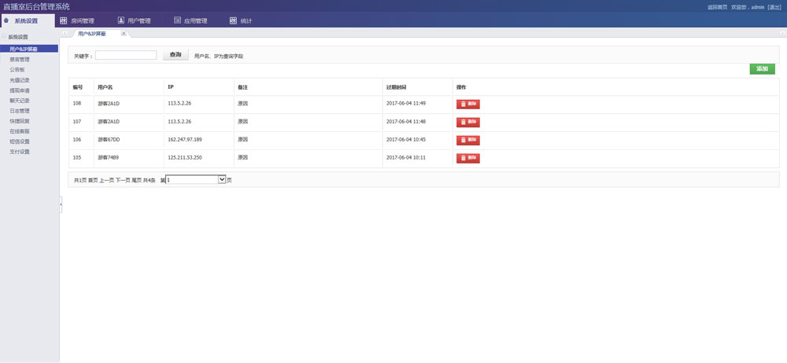The height and width of the screenshot is (363, 787).
Task: Delete the entry for 游客67DD
Action: [x=468, y=140]
